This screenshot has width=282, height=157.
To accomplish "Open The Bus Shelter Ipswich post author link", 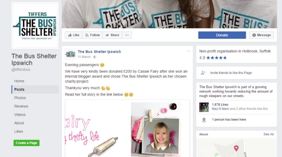I will [x=99, y=52].
